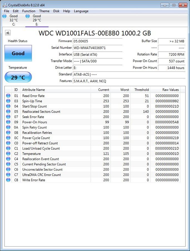Click raw value 000000000014 of Power-off Retract
The height and width of the screenshot is (251, 190).
[x=167, y=143]
